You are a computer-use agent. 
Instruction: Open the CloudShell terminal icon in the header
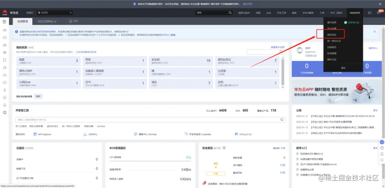click(370, 13)
